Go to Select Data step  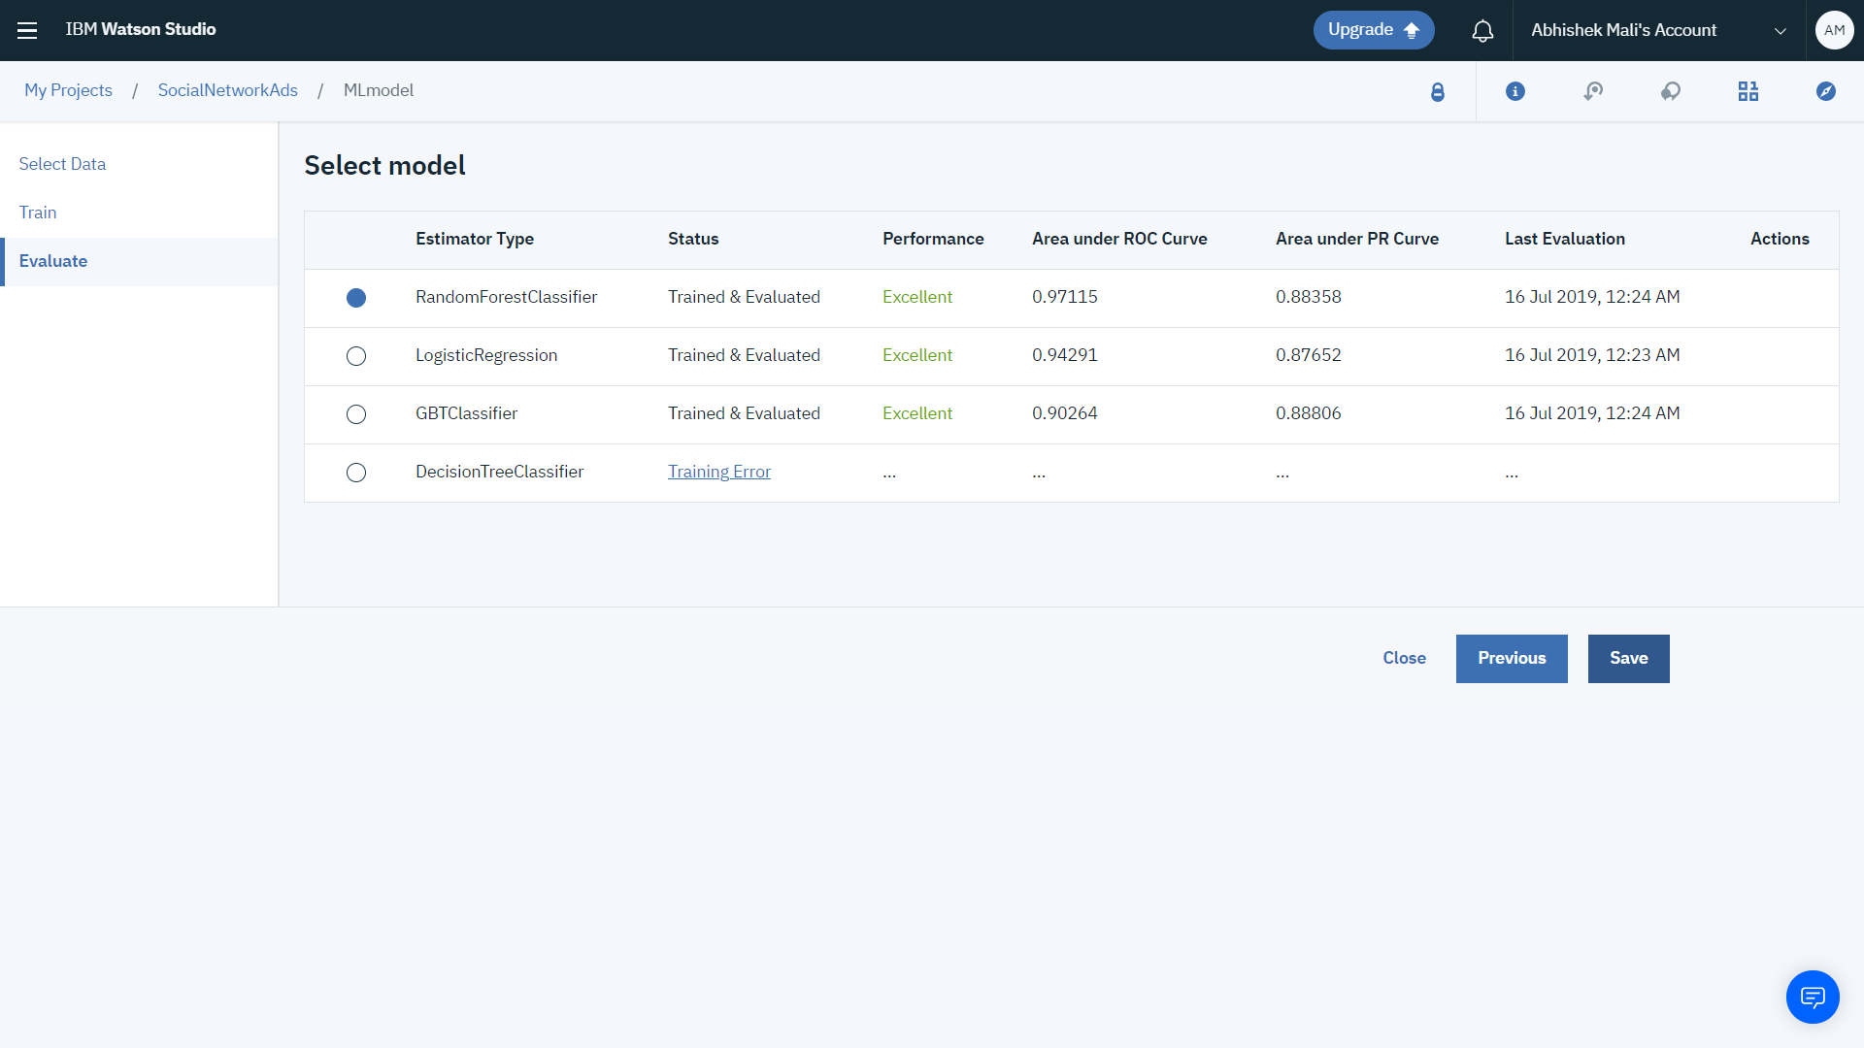pos(62,164)
